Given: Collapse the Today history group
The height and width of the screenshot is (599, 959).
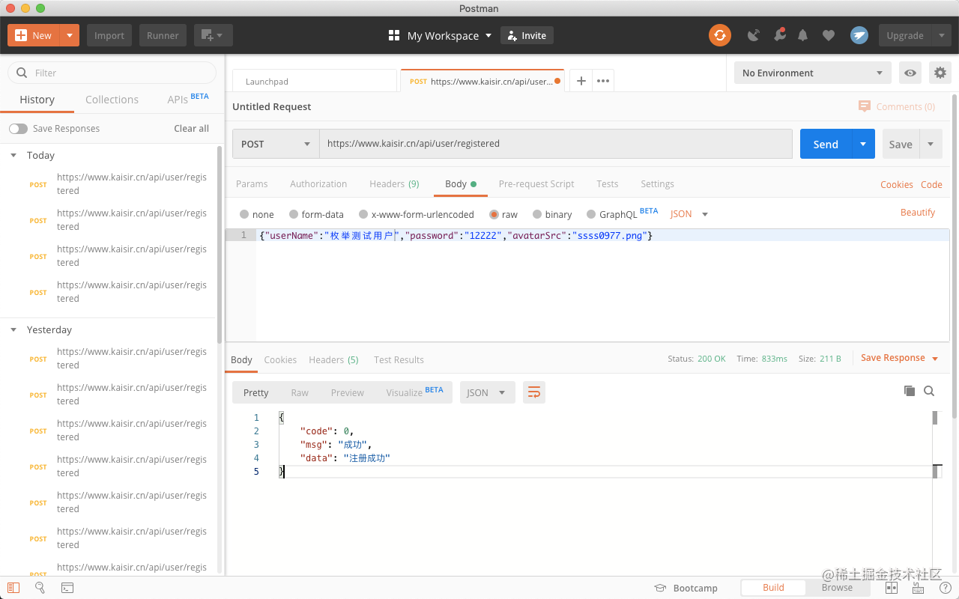Looking at the screenshot, I should pos(13,156).
